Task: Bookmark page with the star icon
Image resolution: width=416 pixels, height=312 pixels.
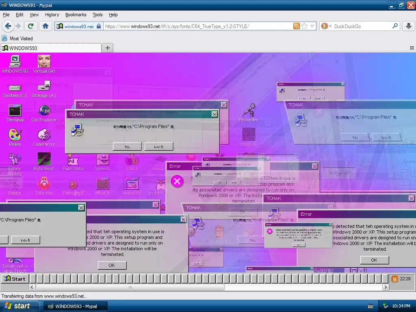Action: pos(305,26)
